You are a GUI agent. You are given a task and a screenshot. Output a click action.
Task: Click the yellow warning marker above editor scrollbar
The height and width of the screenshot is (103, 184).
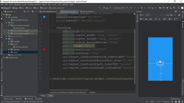point(134,14)
